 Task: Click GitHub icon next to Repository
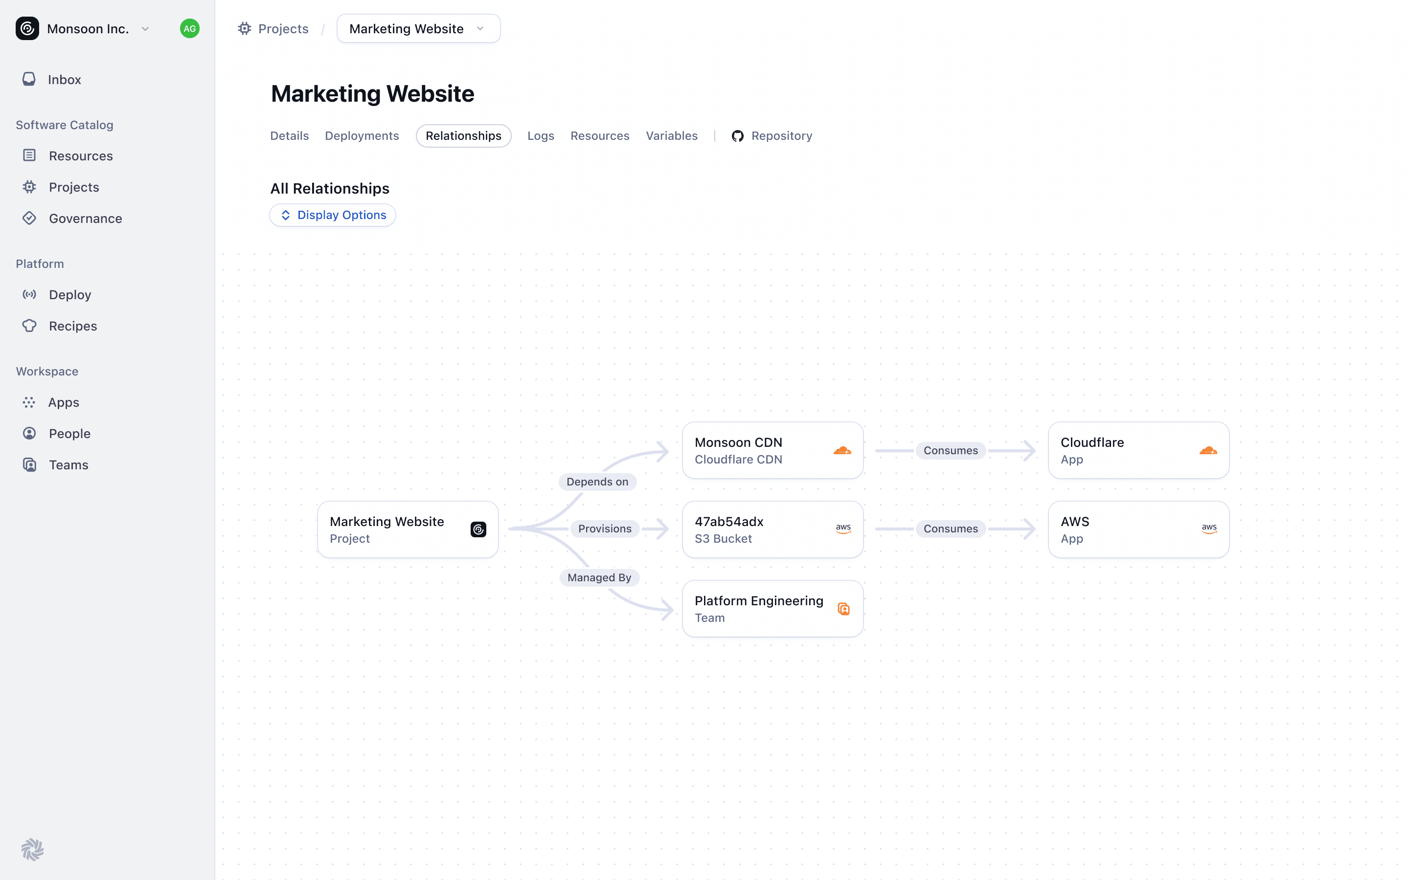click(x=737, y=135)
